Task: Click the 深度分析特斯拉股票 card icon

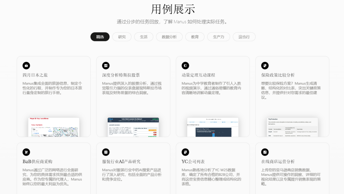Action: [106, 65]
